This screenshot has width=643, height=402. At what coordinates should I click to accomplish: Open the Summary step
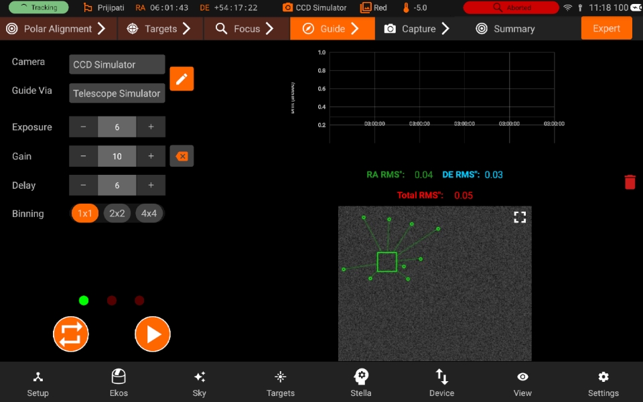click(506, 29)
